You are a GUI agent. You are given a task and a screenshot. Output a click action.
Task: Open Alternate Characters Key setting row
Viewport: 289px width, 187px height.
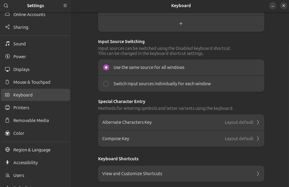[x=181, y=122]
